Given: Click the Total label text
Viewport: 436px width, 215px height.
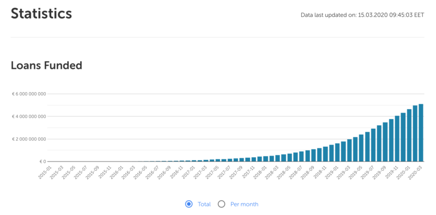Looking at the screenshot, I should point(204,204).
